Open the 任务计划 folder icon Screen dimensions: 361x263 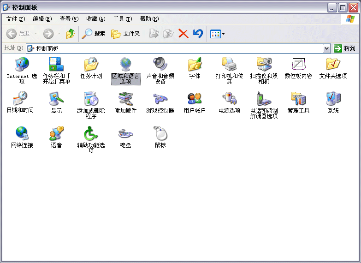(91, 64)
